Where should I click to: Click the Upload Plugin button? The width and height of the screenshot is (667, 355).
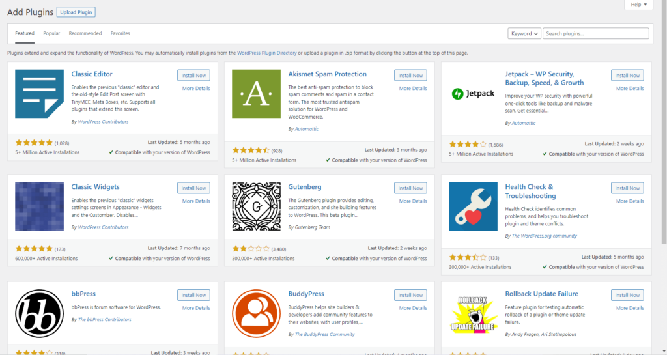[x=76, y=12]
